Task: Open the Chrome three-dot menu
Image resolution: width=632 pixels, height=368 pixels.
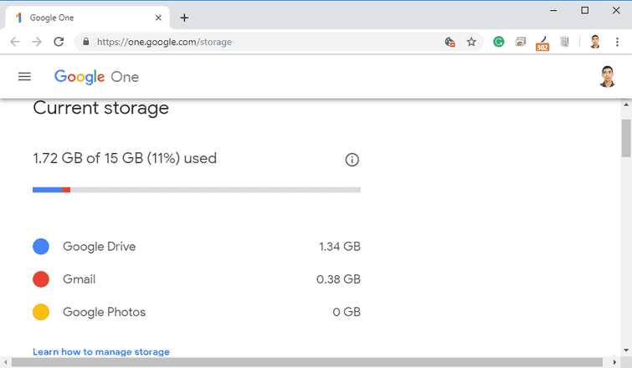Action: click(x=617, y=42)
